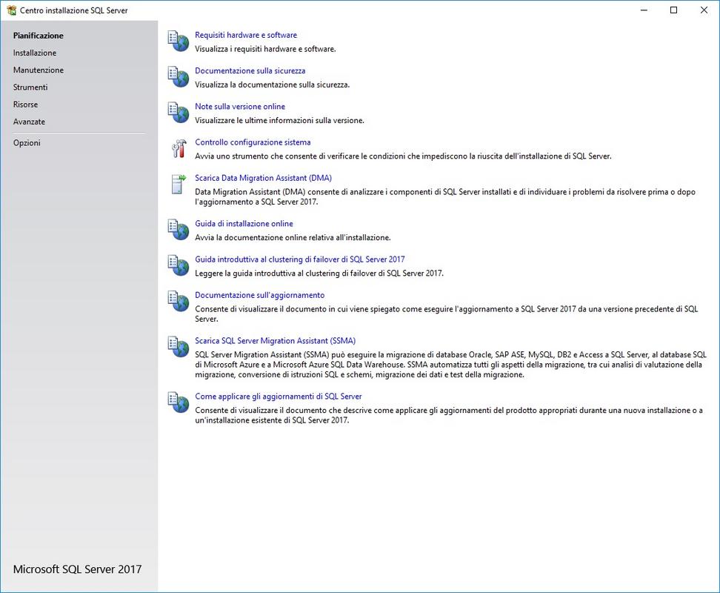Click the server download icon for Data Migration Assistant

179,184
